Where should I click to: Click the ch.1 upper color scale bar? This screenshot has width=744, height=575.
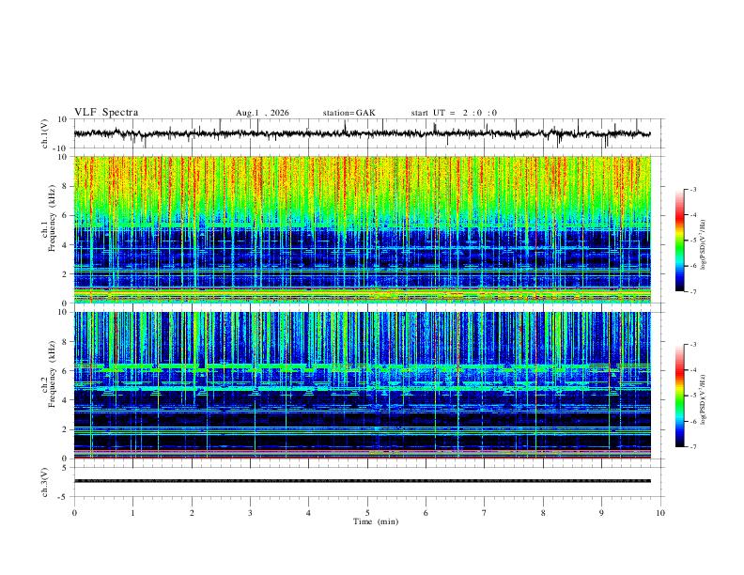tap(680, 241)
